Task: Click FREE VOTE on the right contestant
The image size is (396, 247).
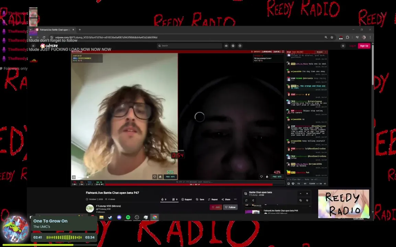Action: click(x=277, y=177)
